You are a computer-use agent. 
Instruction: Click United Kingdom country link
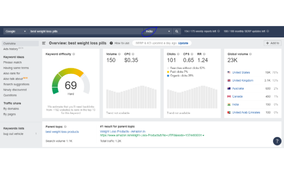click(242, 80)
